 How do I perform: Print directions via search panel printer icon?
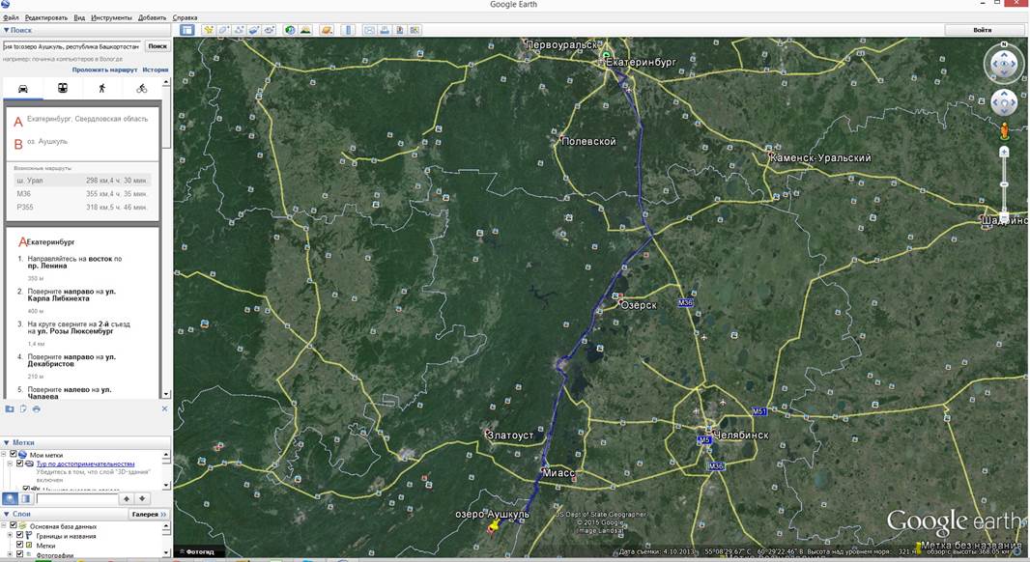(36, 408)
